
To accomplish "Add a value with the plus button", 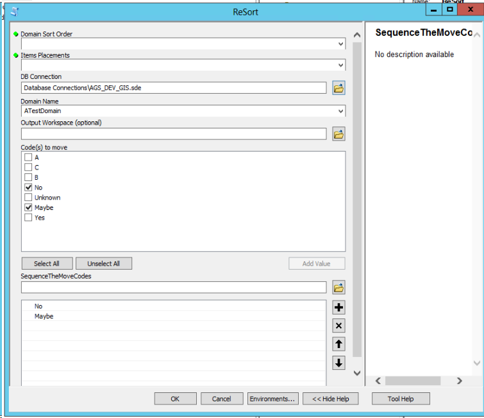I will (x=338, y=308).
